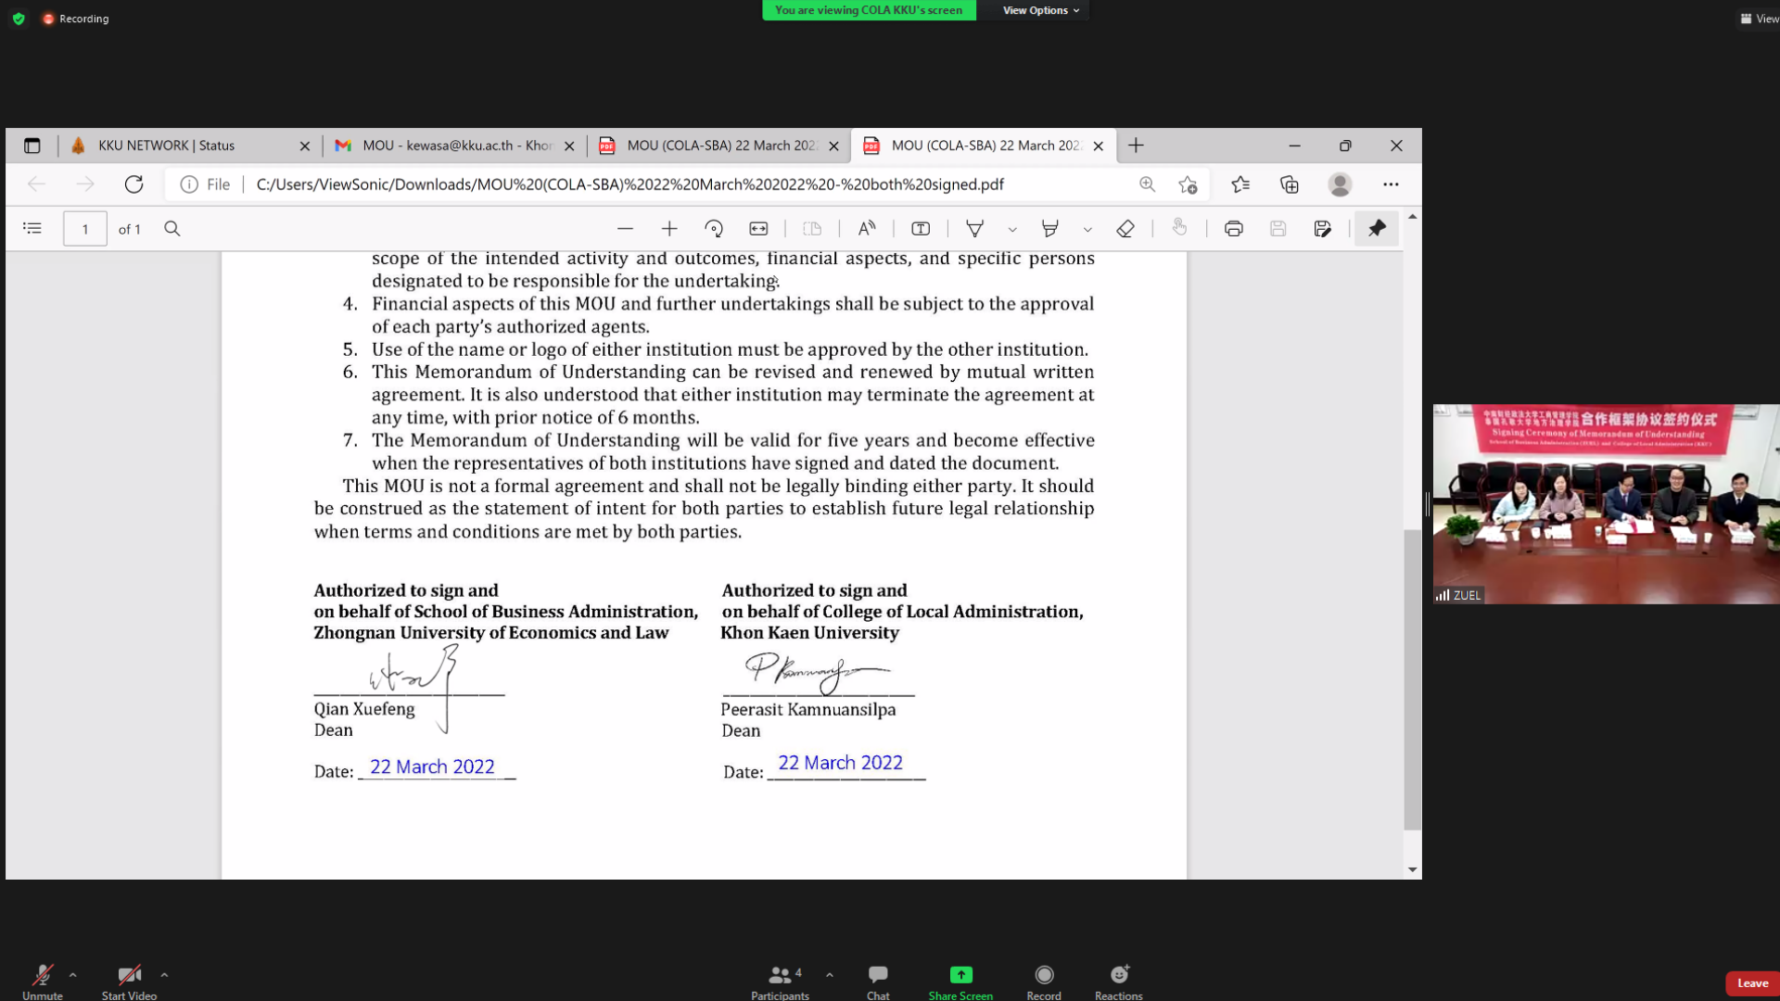This screenshot has height=1001, width=1780.
Task: Open Zoom Reactions
Action: pos(1119,982)
